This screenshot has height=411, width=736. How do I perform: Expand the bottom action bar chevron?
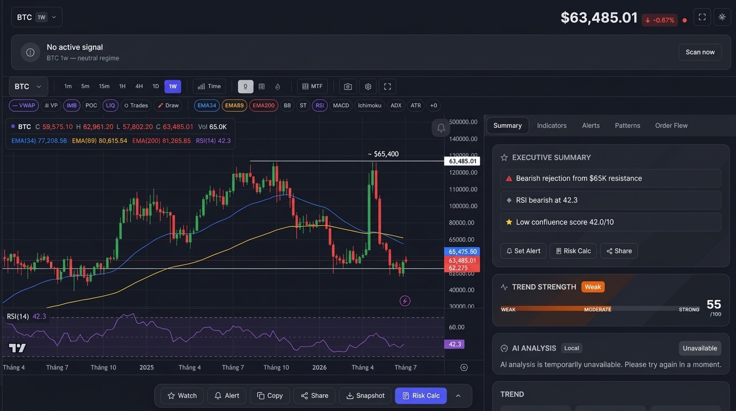point(458,395)
